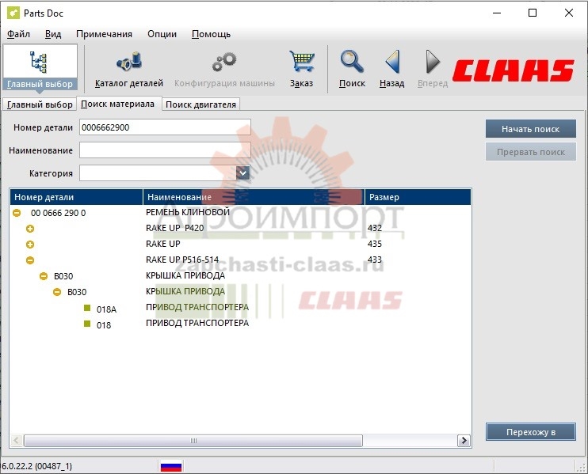Open the Заказ shopping cart icon
588x474 pixels.
pyautogui.click(x=301, y=62)
